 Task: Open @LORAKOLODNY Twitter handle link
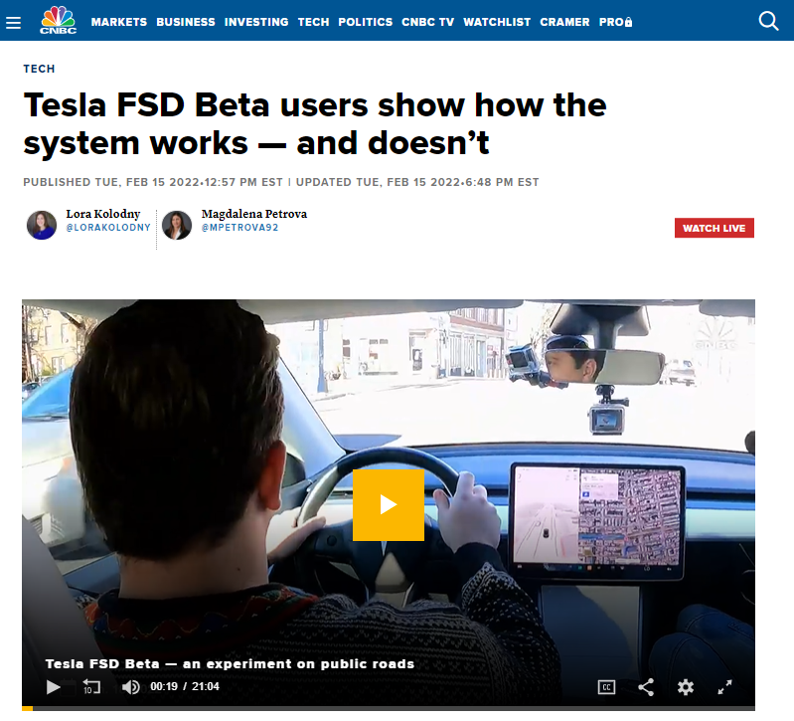click(x=108, y=228)
